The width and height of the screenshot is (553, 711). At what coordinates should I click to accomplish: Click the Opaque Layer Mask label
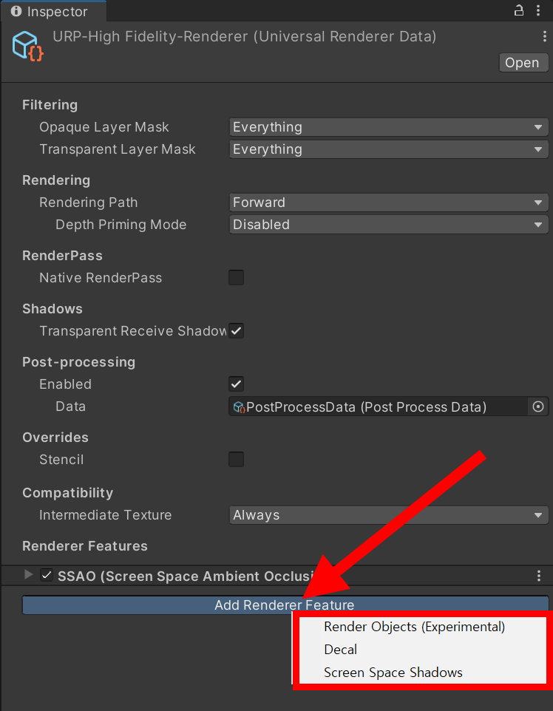point(104,127)
